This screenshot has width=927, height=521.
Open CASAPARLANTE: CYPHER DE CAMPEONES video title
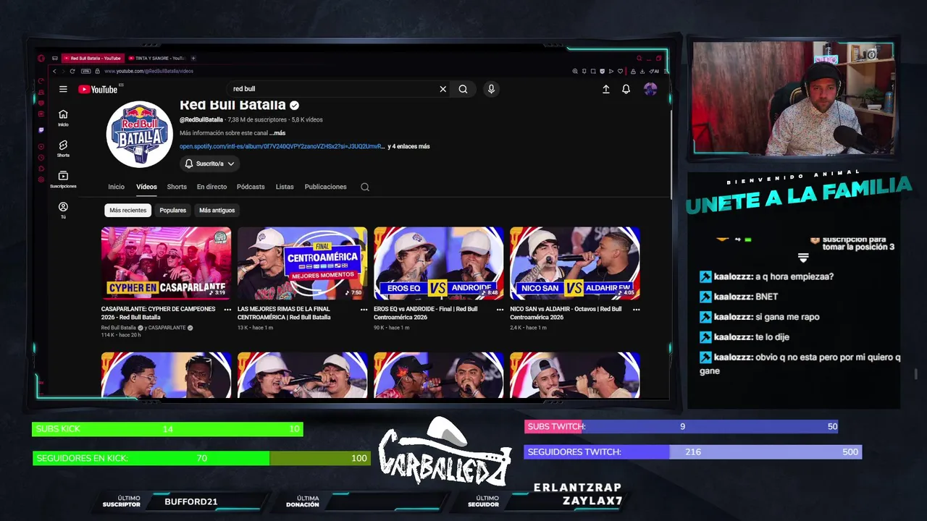(x=159, y=313)
